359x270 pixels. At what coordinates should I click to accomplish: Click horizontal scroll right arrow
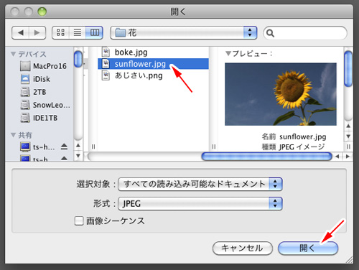348,157
